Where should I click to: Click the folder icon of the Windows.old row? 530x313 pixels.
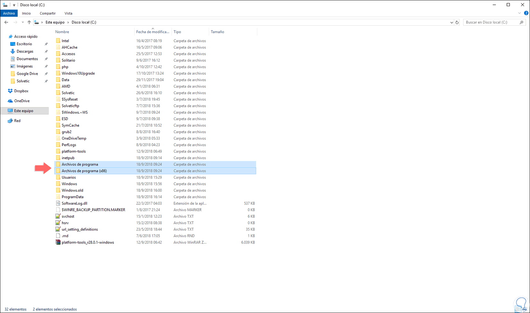58,190
